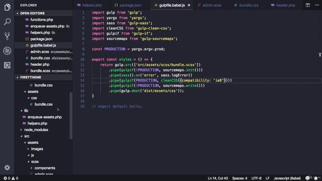Viewport: 322px width, 181px height.
Task: Open admin.scss in Open Editors
Action: [44, 52]
